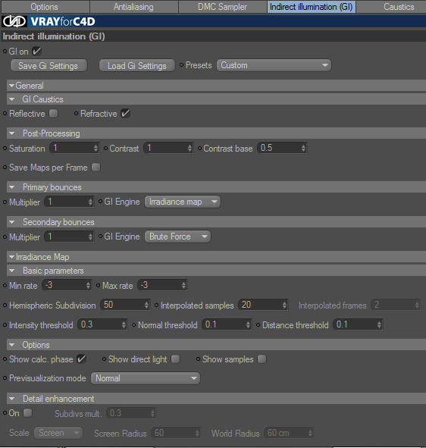Disable the Refractive caustics checkbox
Viewport: 426px width, 448px height.
click(x=125, y=114)
